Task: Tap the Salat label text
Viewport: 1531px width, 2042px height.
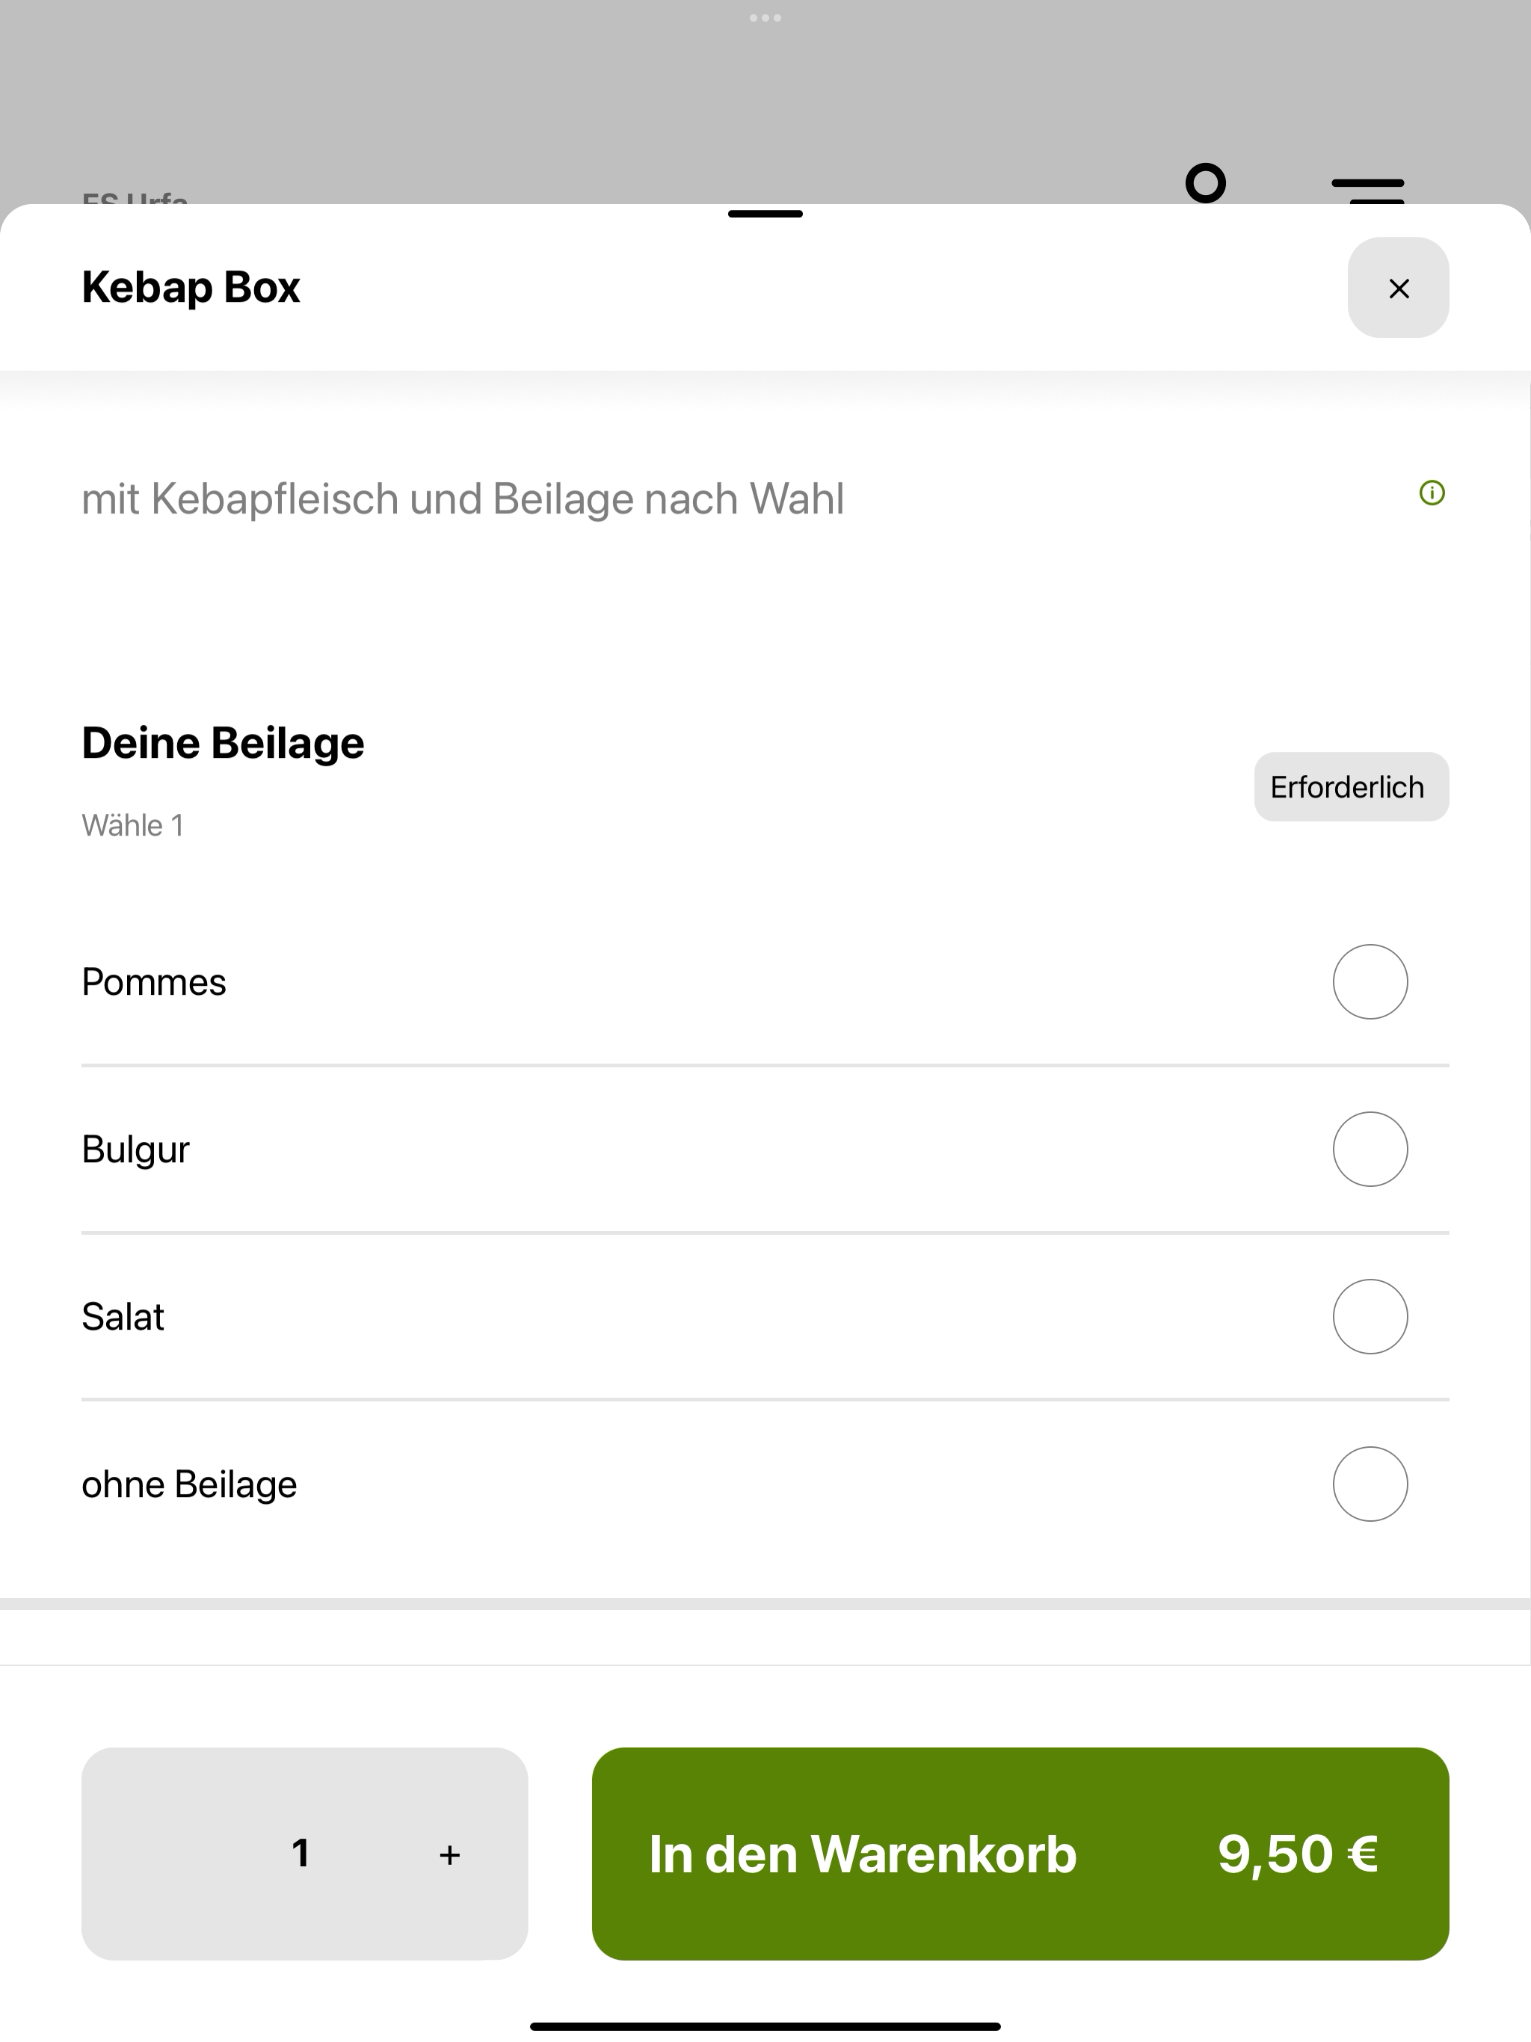Action: (x=123, y=1317)
